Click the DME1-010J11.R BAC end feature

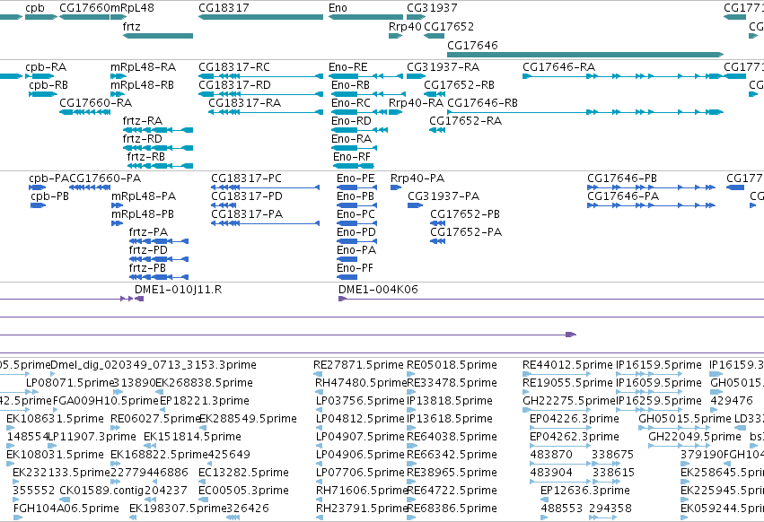pyautogui.click(x=139, y=299)
